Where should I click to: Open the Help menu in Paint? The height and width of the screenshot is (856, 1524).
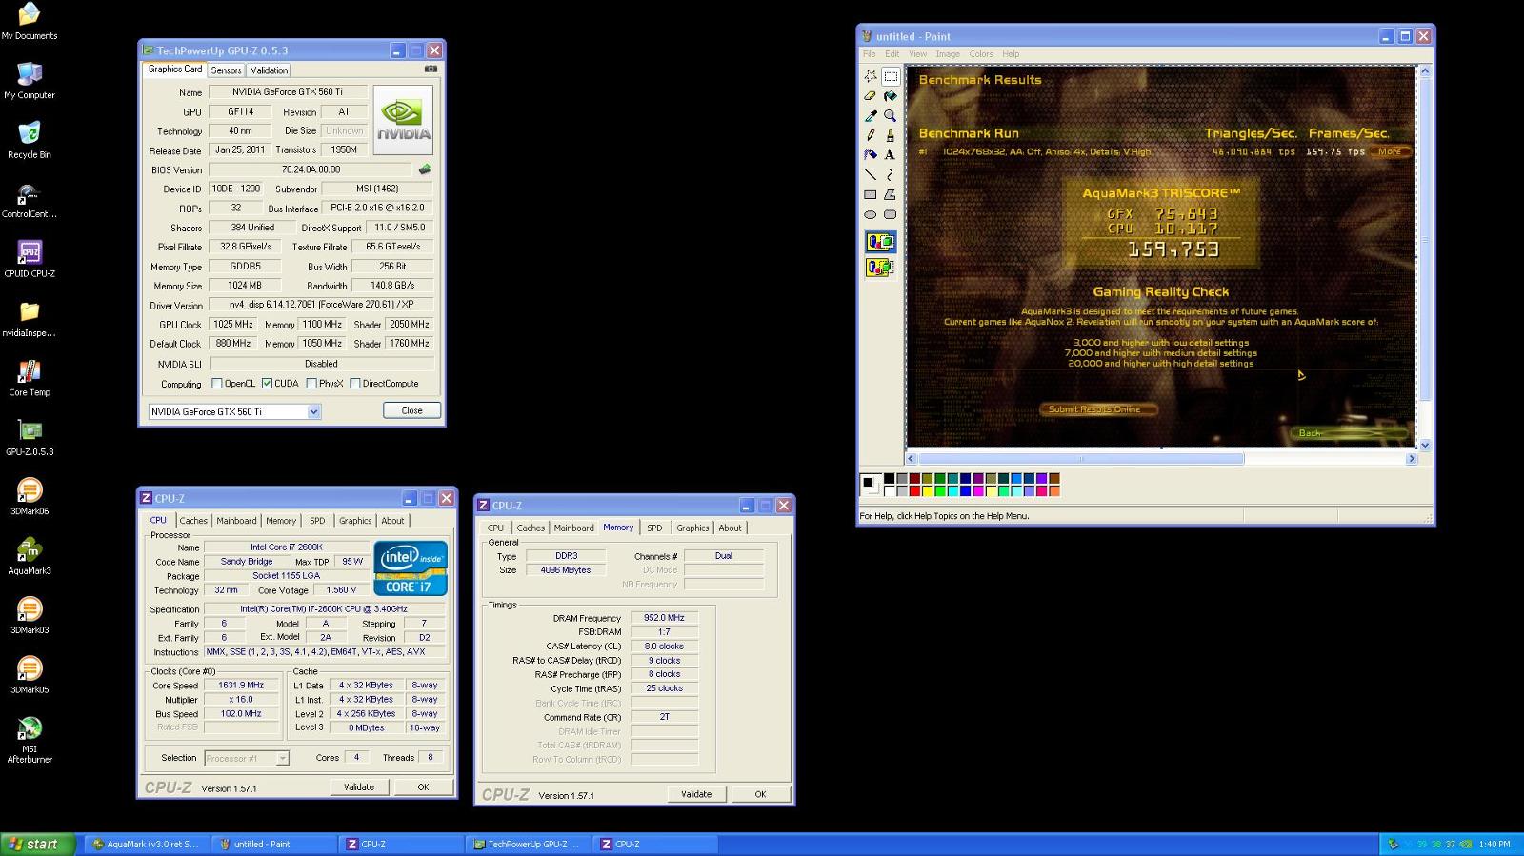(x=1011, y=54)
